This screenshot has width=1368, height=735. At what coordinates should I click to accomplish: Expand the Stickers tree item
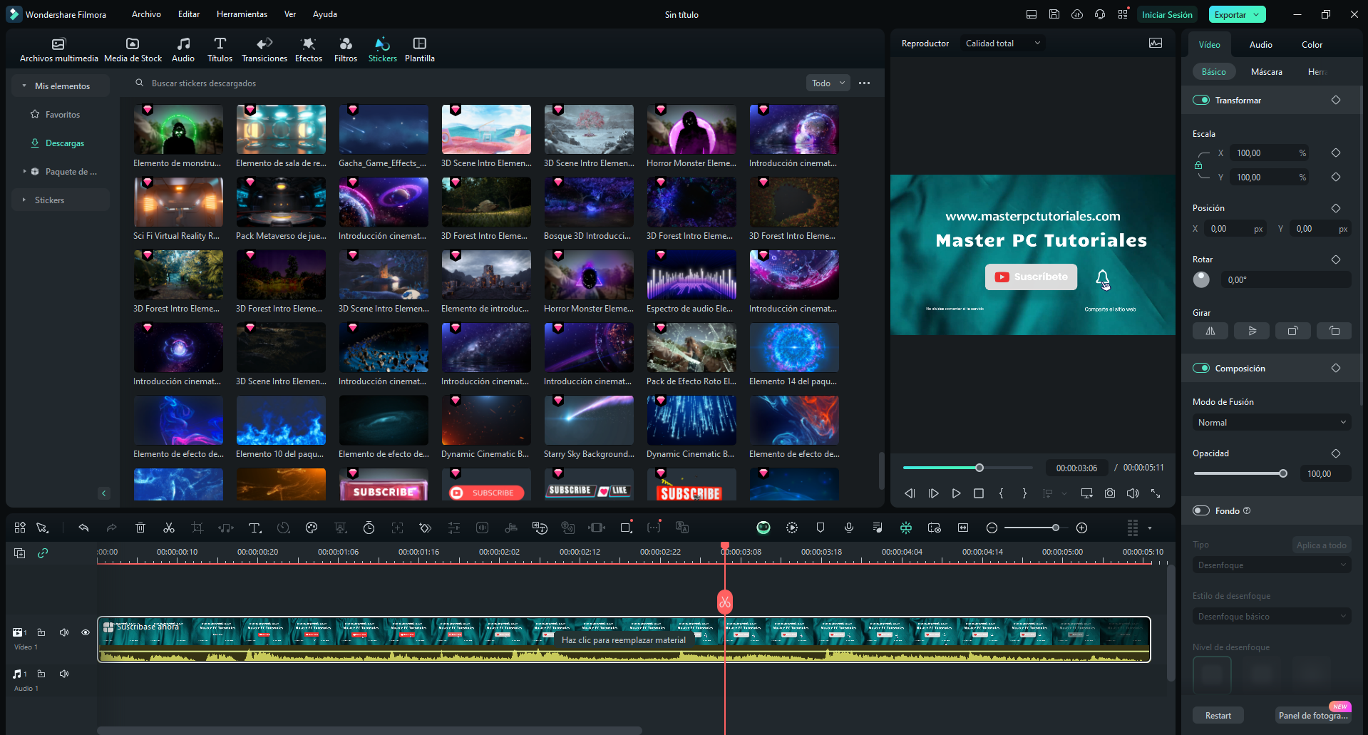pos(24,200)
